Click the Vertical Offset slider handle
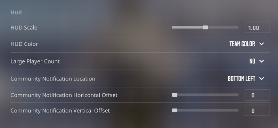Image resolution: width=278 pixels, height=128 pixels. [175, 110]
